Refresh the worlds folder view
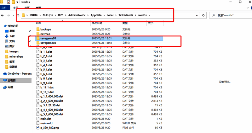The image size is (252, 133). tap(204, 15)
